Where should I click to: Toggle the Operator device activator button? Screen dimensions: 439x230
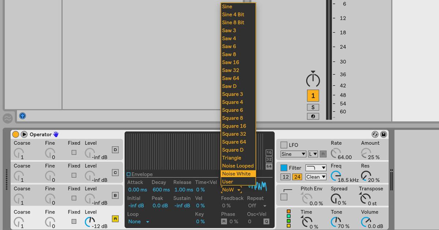(x=16, y=134)
